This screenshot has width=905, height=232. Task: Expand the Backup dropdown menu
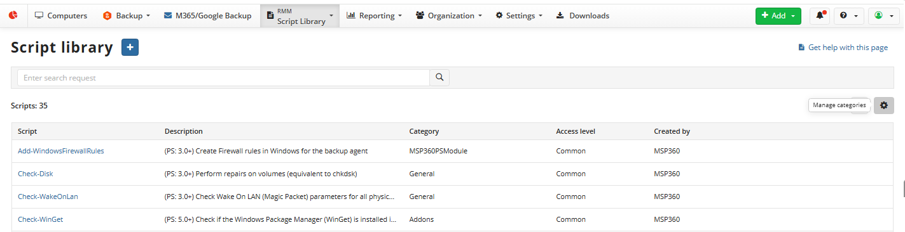[x=127, y=15]
